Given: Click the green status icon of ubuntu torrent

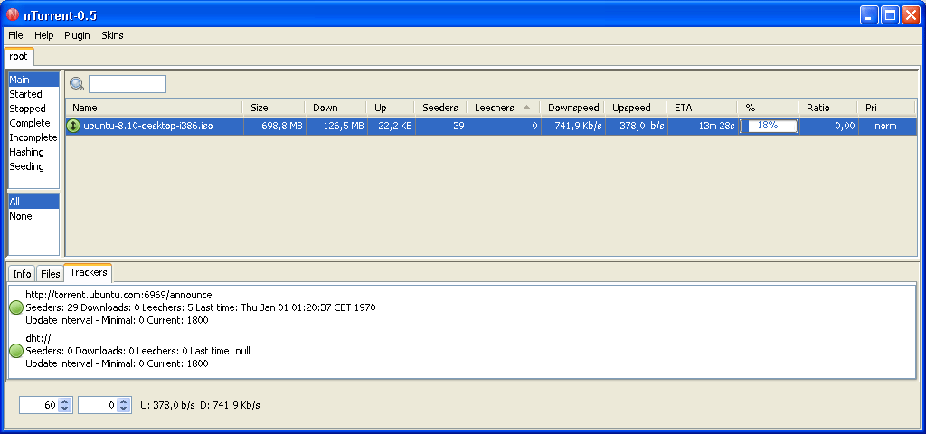Looking at the screenshot, I should click(x=73, y=126).
